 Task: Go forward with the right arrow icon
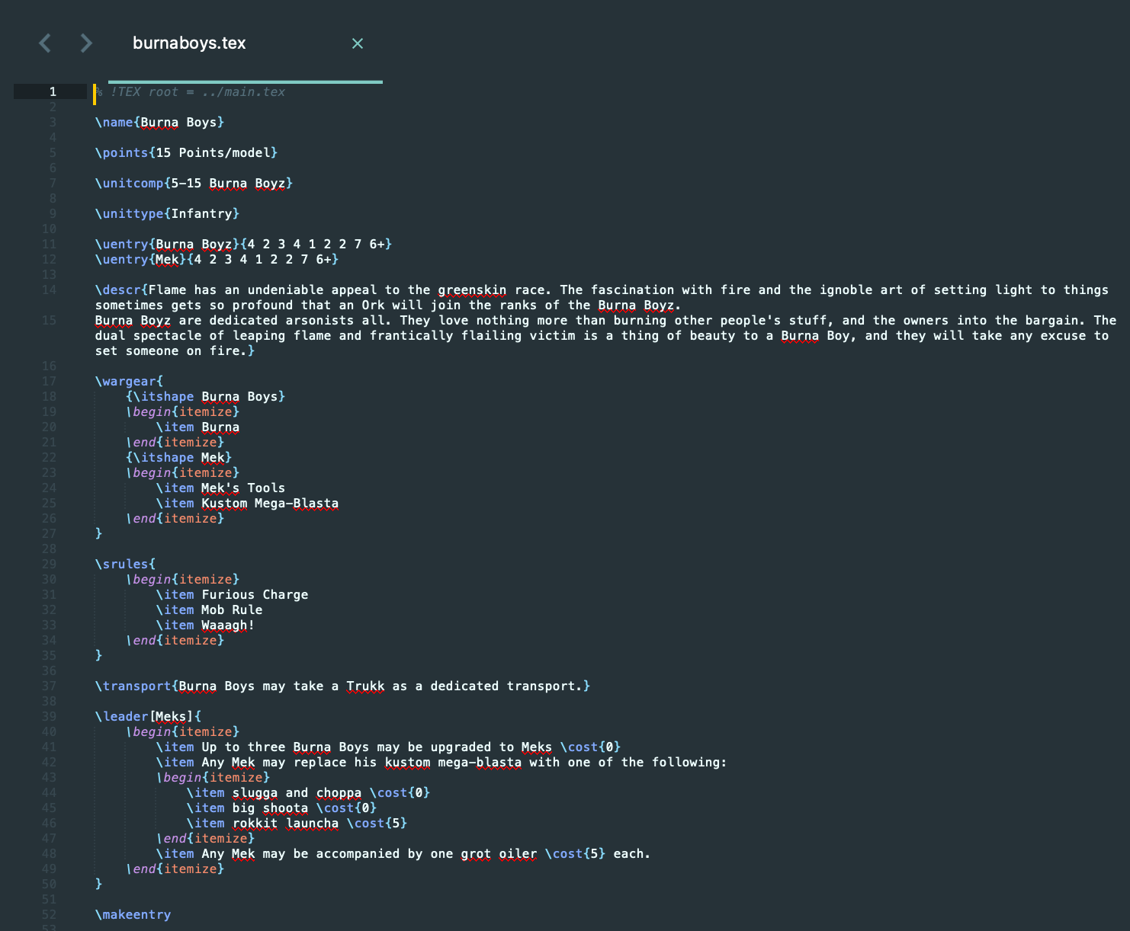point(86,43)
